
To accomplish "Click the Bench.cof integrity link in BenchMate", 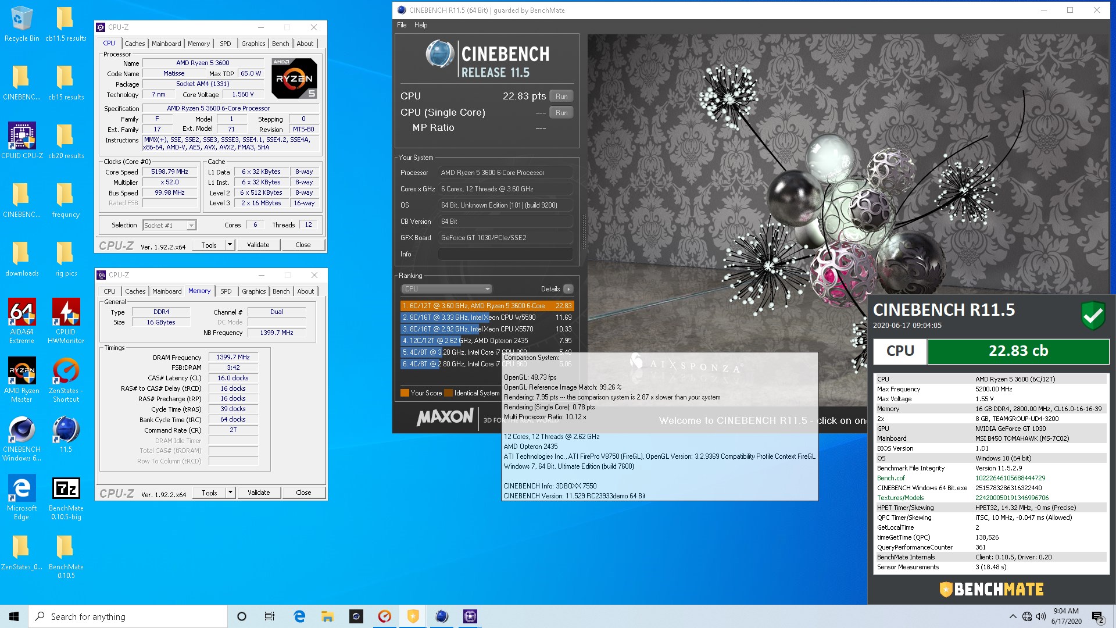I will point(890,478).
